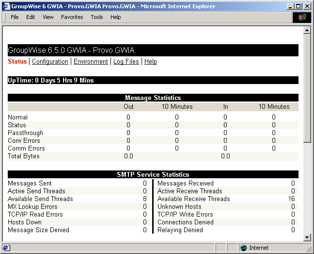
Task: Click the page icon in the status bar
Action: (x=6, y=248)
